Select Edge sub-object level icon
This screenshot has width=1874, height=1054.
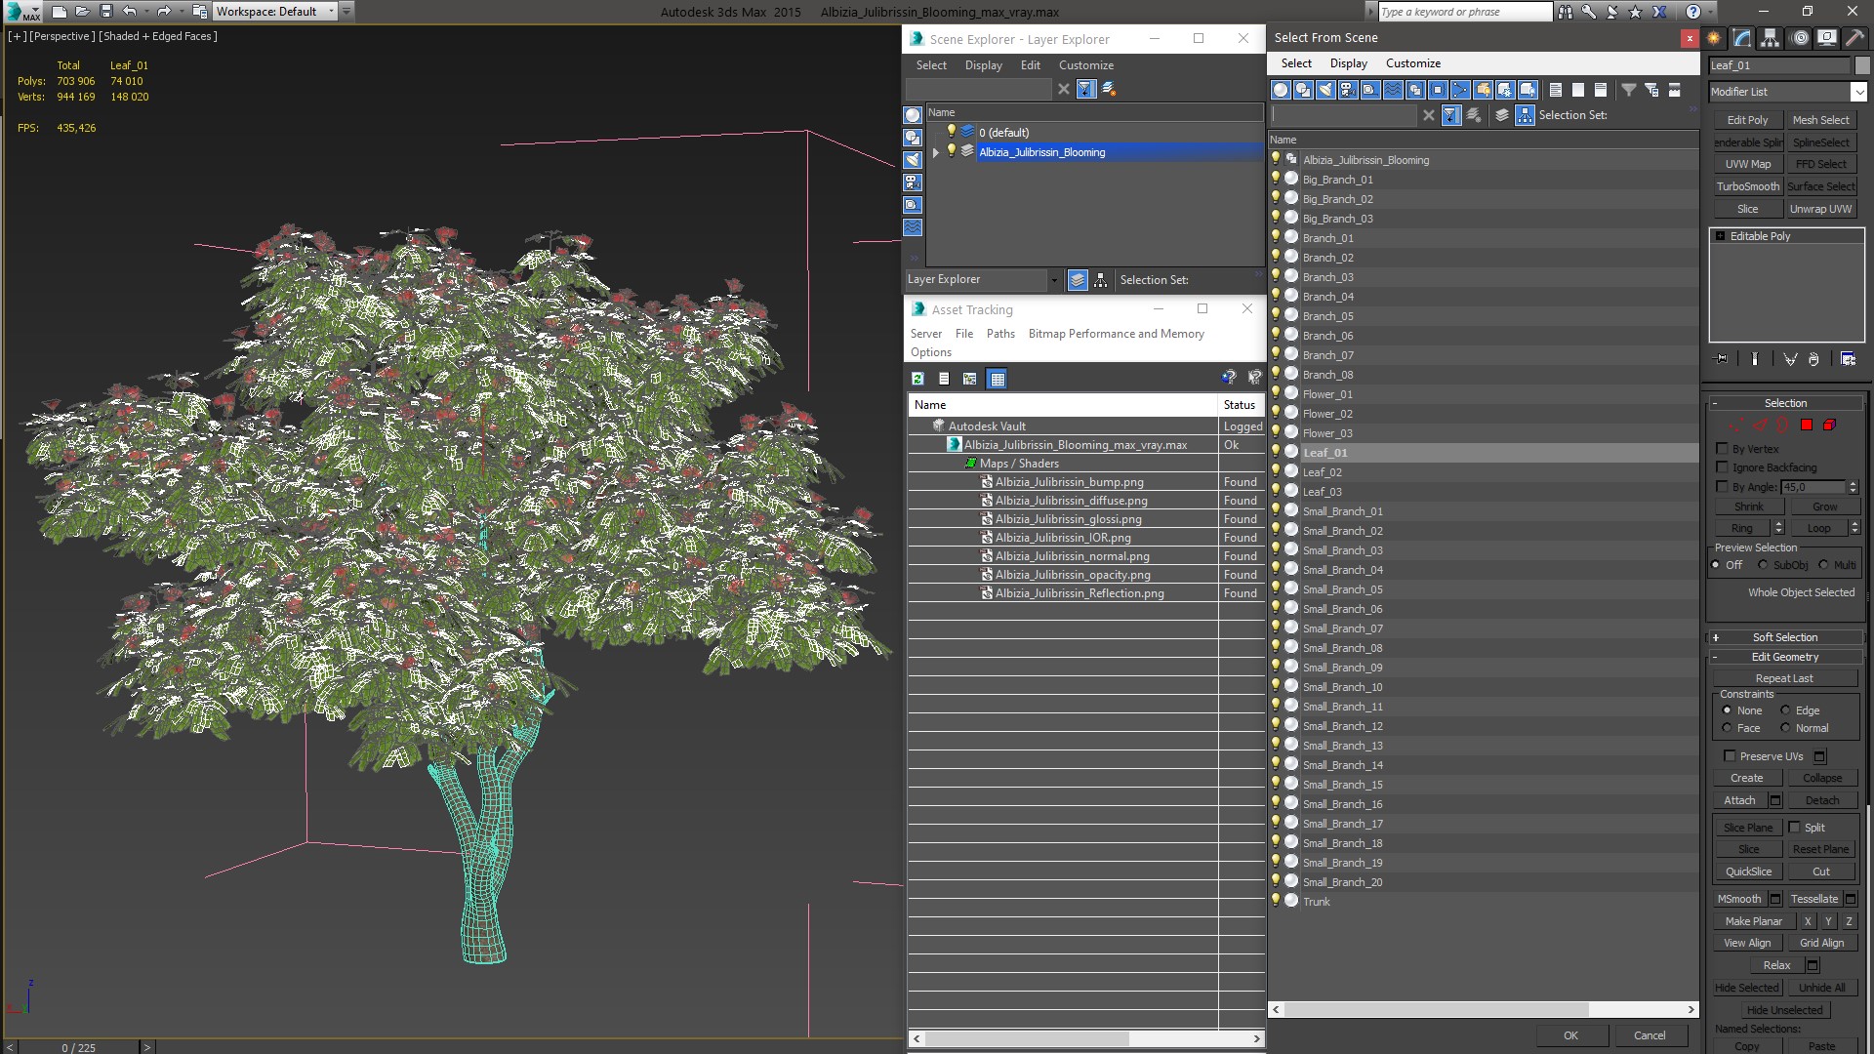pos(1760,425)
